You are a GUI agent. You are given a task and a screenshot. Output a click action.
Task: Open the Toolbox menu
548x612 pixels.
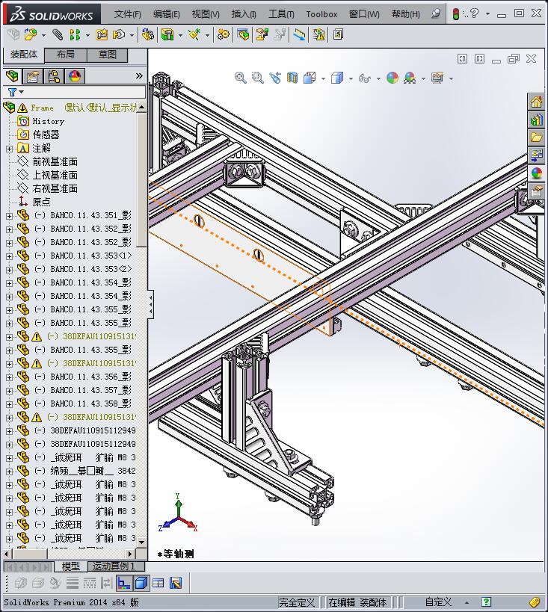pyautogui.click(x=321, y=14)
